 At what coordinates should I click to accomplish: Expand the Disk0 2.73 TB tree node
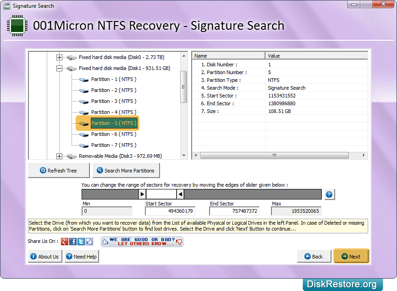[x=59, y=57]
